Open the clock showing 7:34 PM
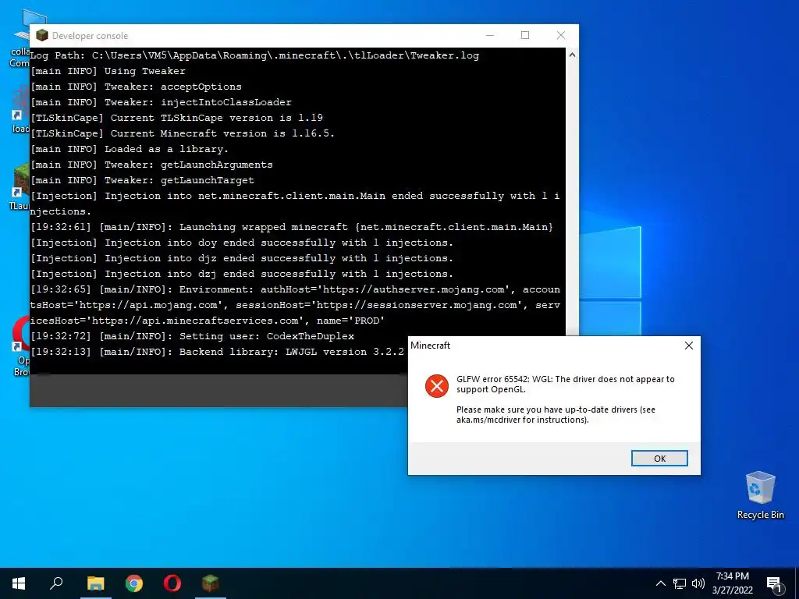 tap(732, 583)
